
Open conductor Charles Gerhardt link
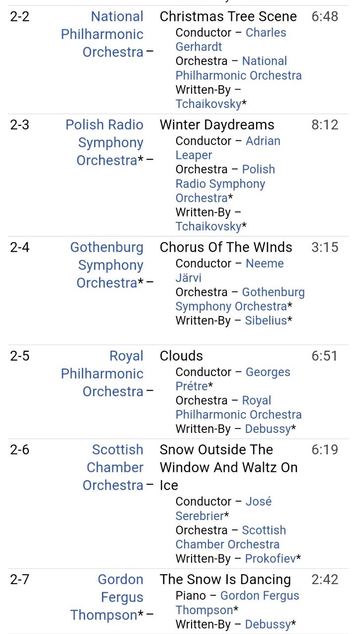(231, 40)
